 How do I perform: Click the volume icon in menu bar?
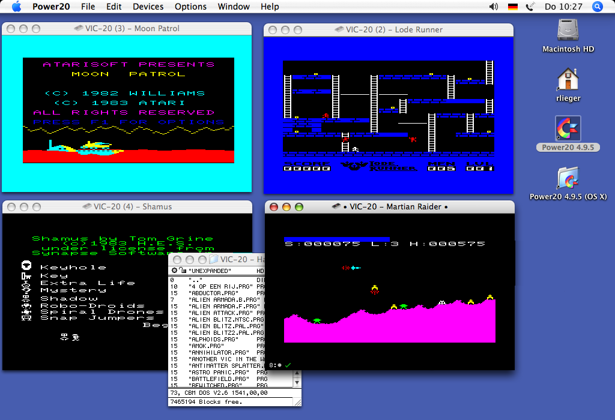tap(494, 7)
